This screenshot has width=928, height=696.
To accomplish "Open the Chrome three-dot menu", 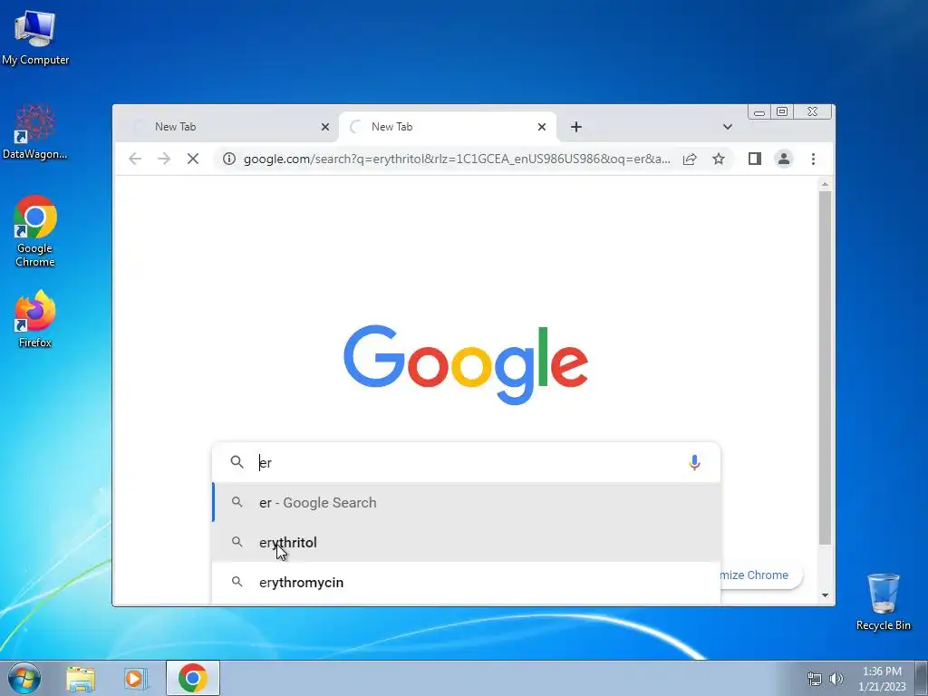I will (x=813, y=159).
